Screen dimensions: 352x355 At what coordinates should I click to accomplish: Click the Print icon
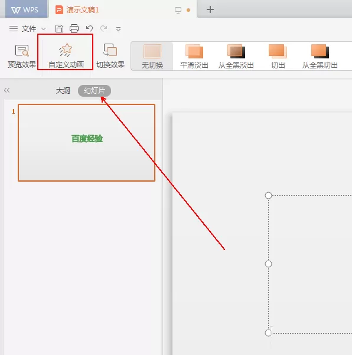(x=74, y=29)
